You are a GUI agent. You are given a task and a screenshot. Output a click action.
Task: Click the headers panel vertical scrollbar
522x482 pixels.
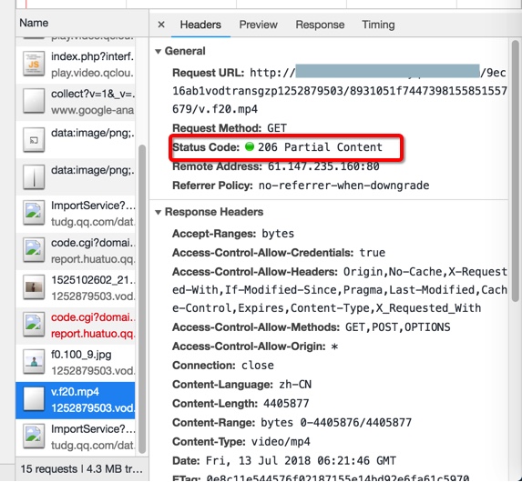point(516,171)
